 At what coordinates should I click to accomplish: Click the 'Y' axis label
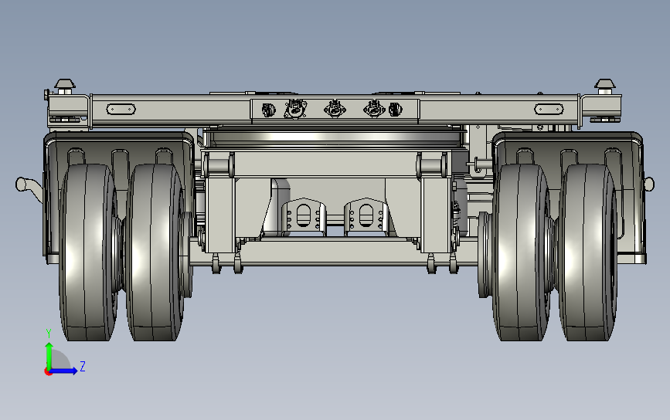[49, 334]
